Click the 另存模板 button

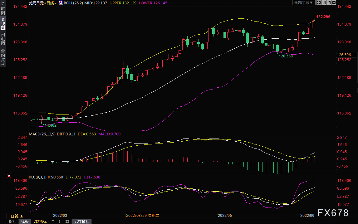(81, 222)
